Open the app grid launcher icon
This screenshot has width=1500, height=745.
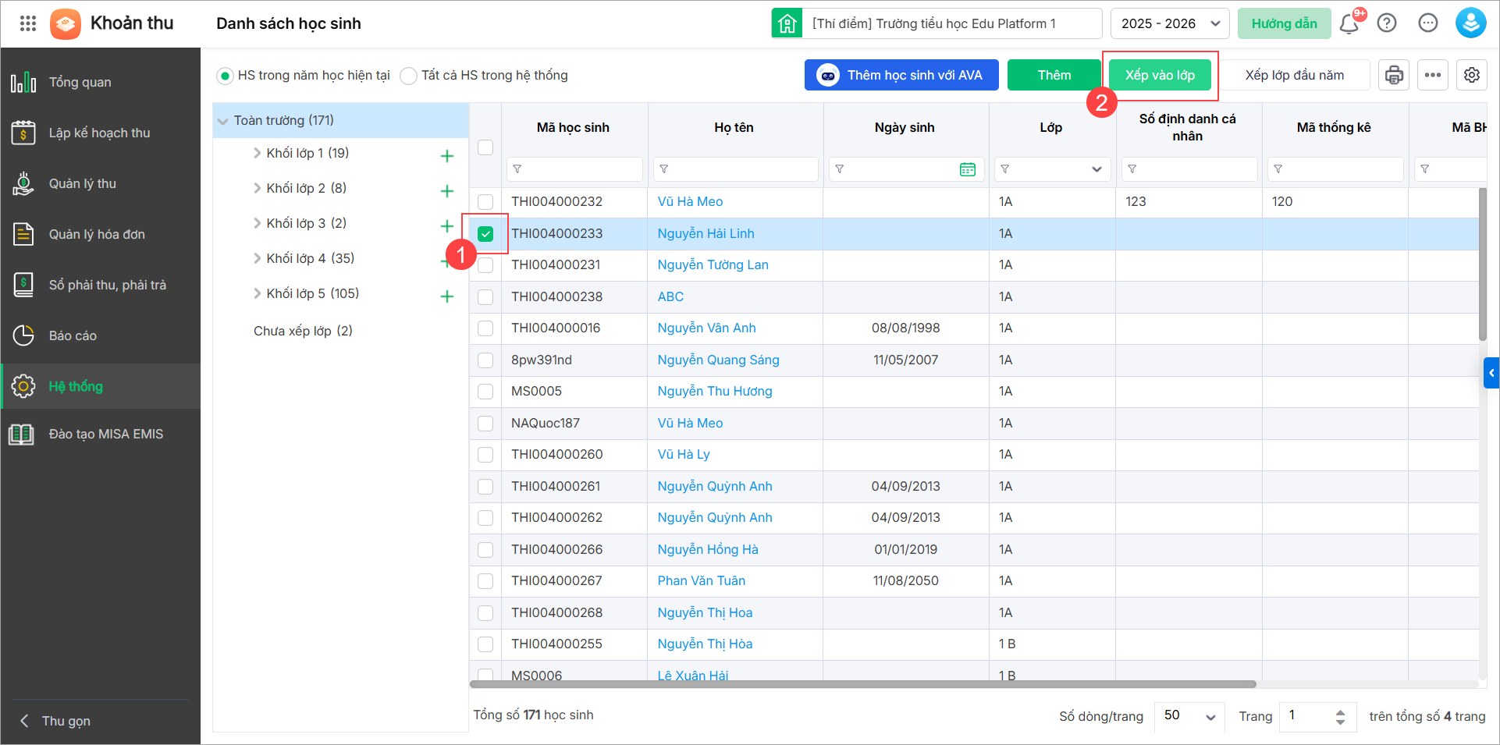(x=28, y=23)
